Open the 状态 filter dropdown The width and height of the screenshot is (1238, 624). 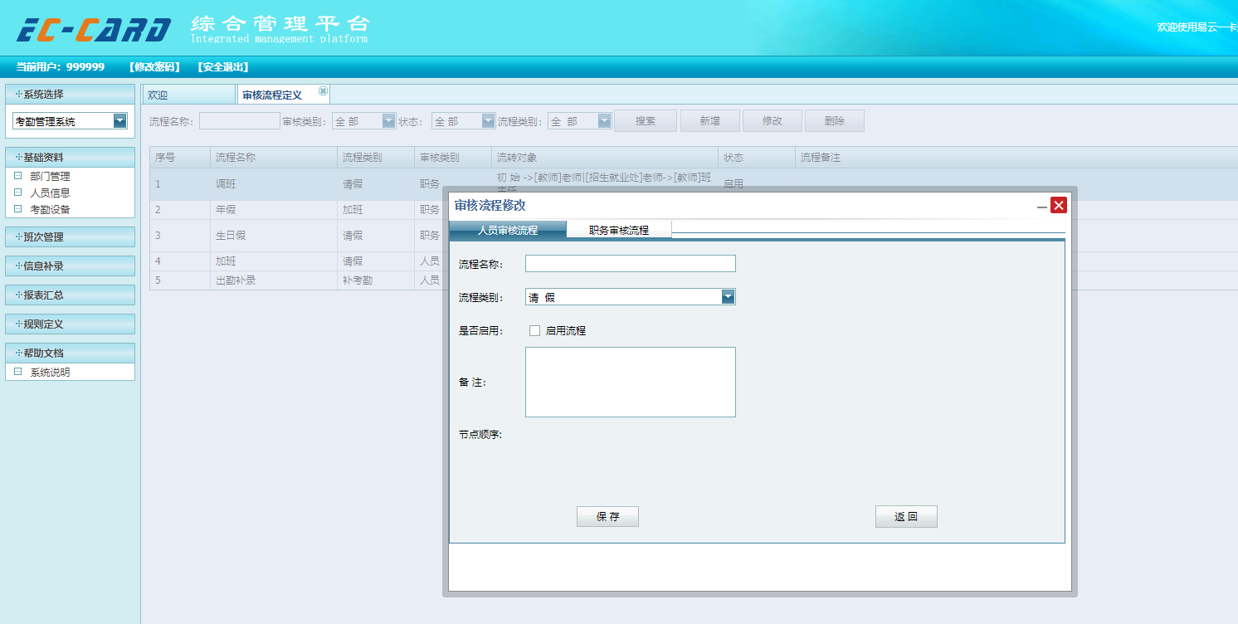(x=489, y=121)
